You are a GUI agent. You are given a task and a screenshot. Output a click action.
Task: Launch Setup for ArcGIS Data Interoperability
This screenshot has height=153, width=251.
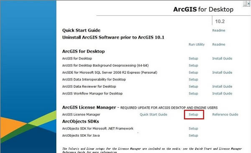coord(193,80)
